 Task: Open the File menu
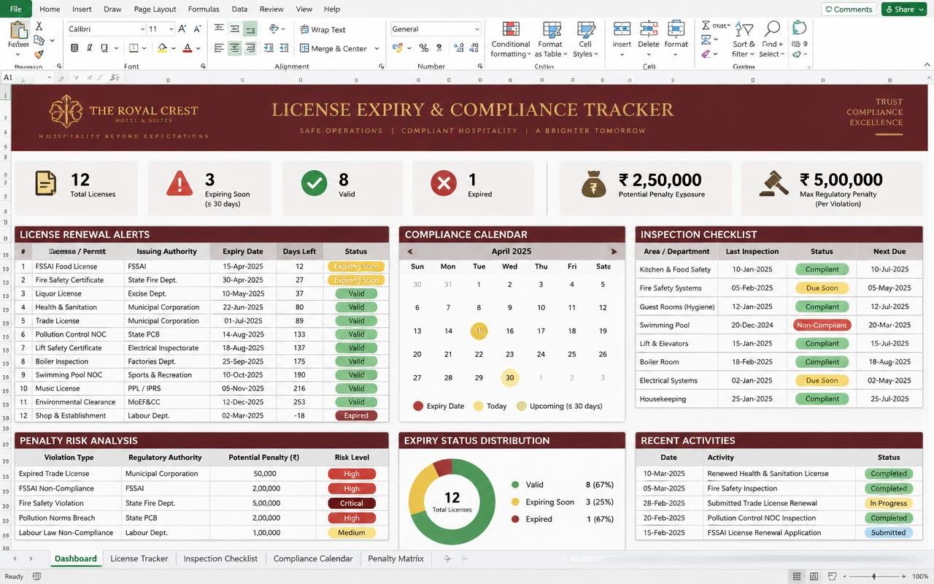coord(16,9)
